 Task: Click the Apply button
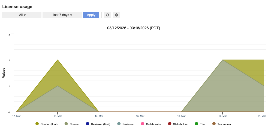tap(91, 15)
